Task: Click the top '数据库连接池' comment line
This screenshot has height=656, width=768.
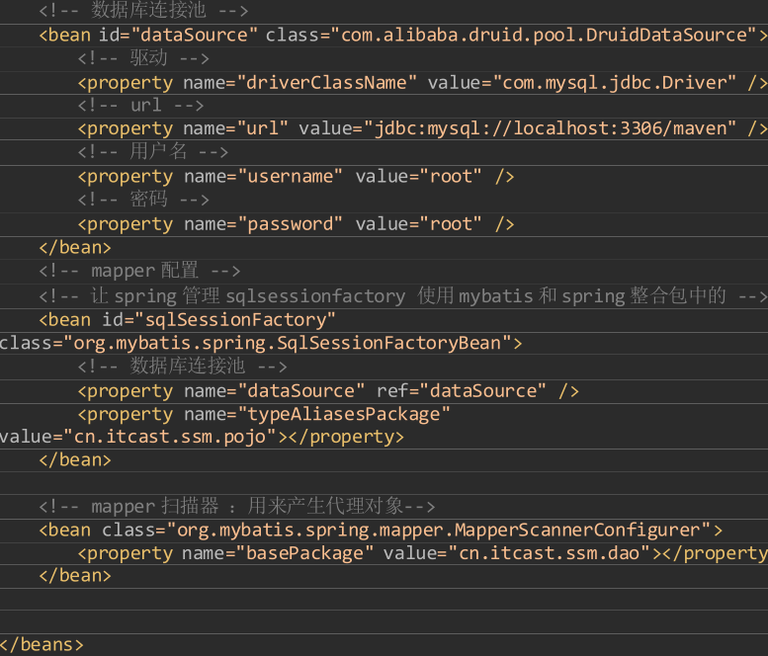Action: (143, 10)
